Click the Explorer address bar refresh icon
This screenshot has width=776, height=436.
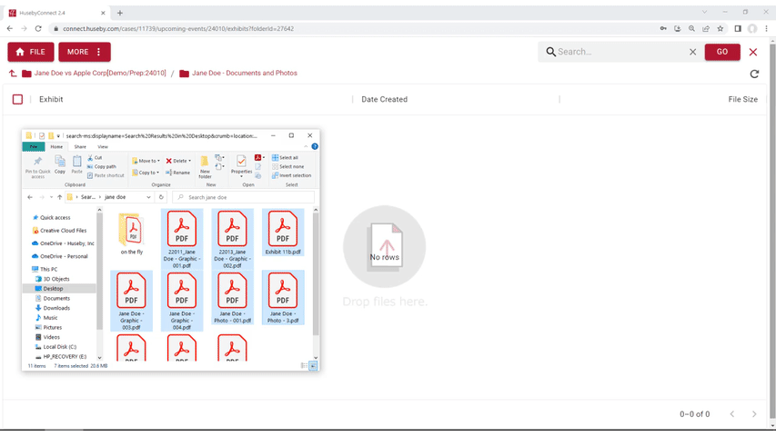pos(161,197)
